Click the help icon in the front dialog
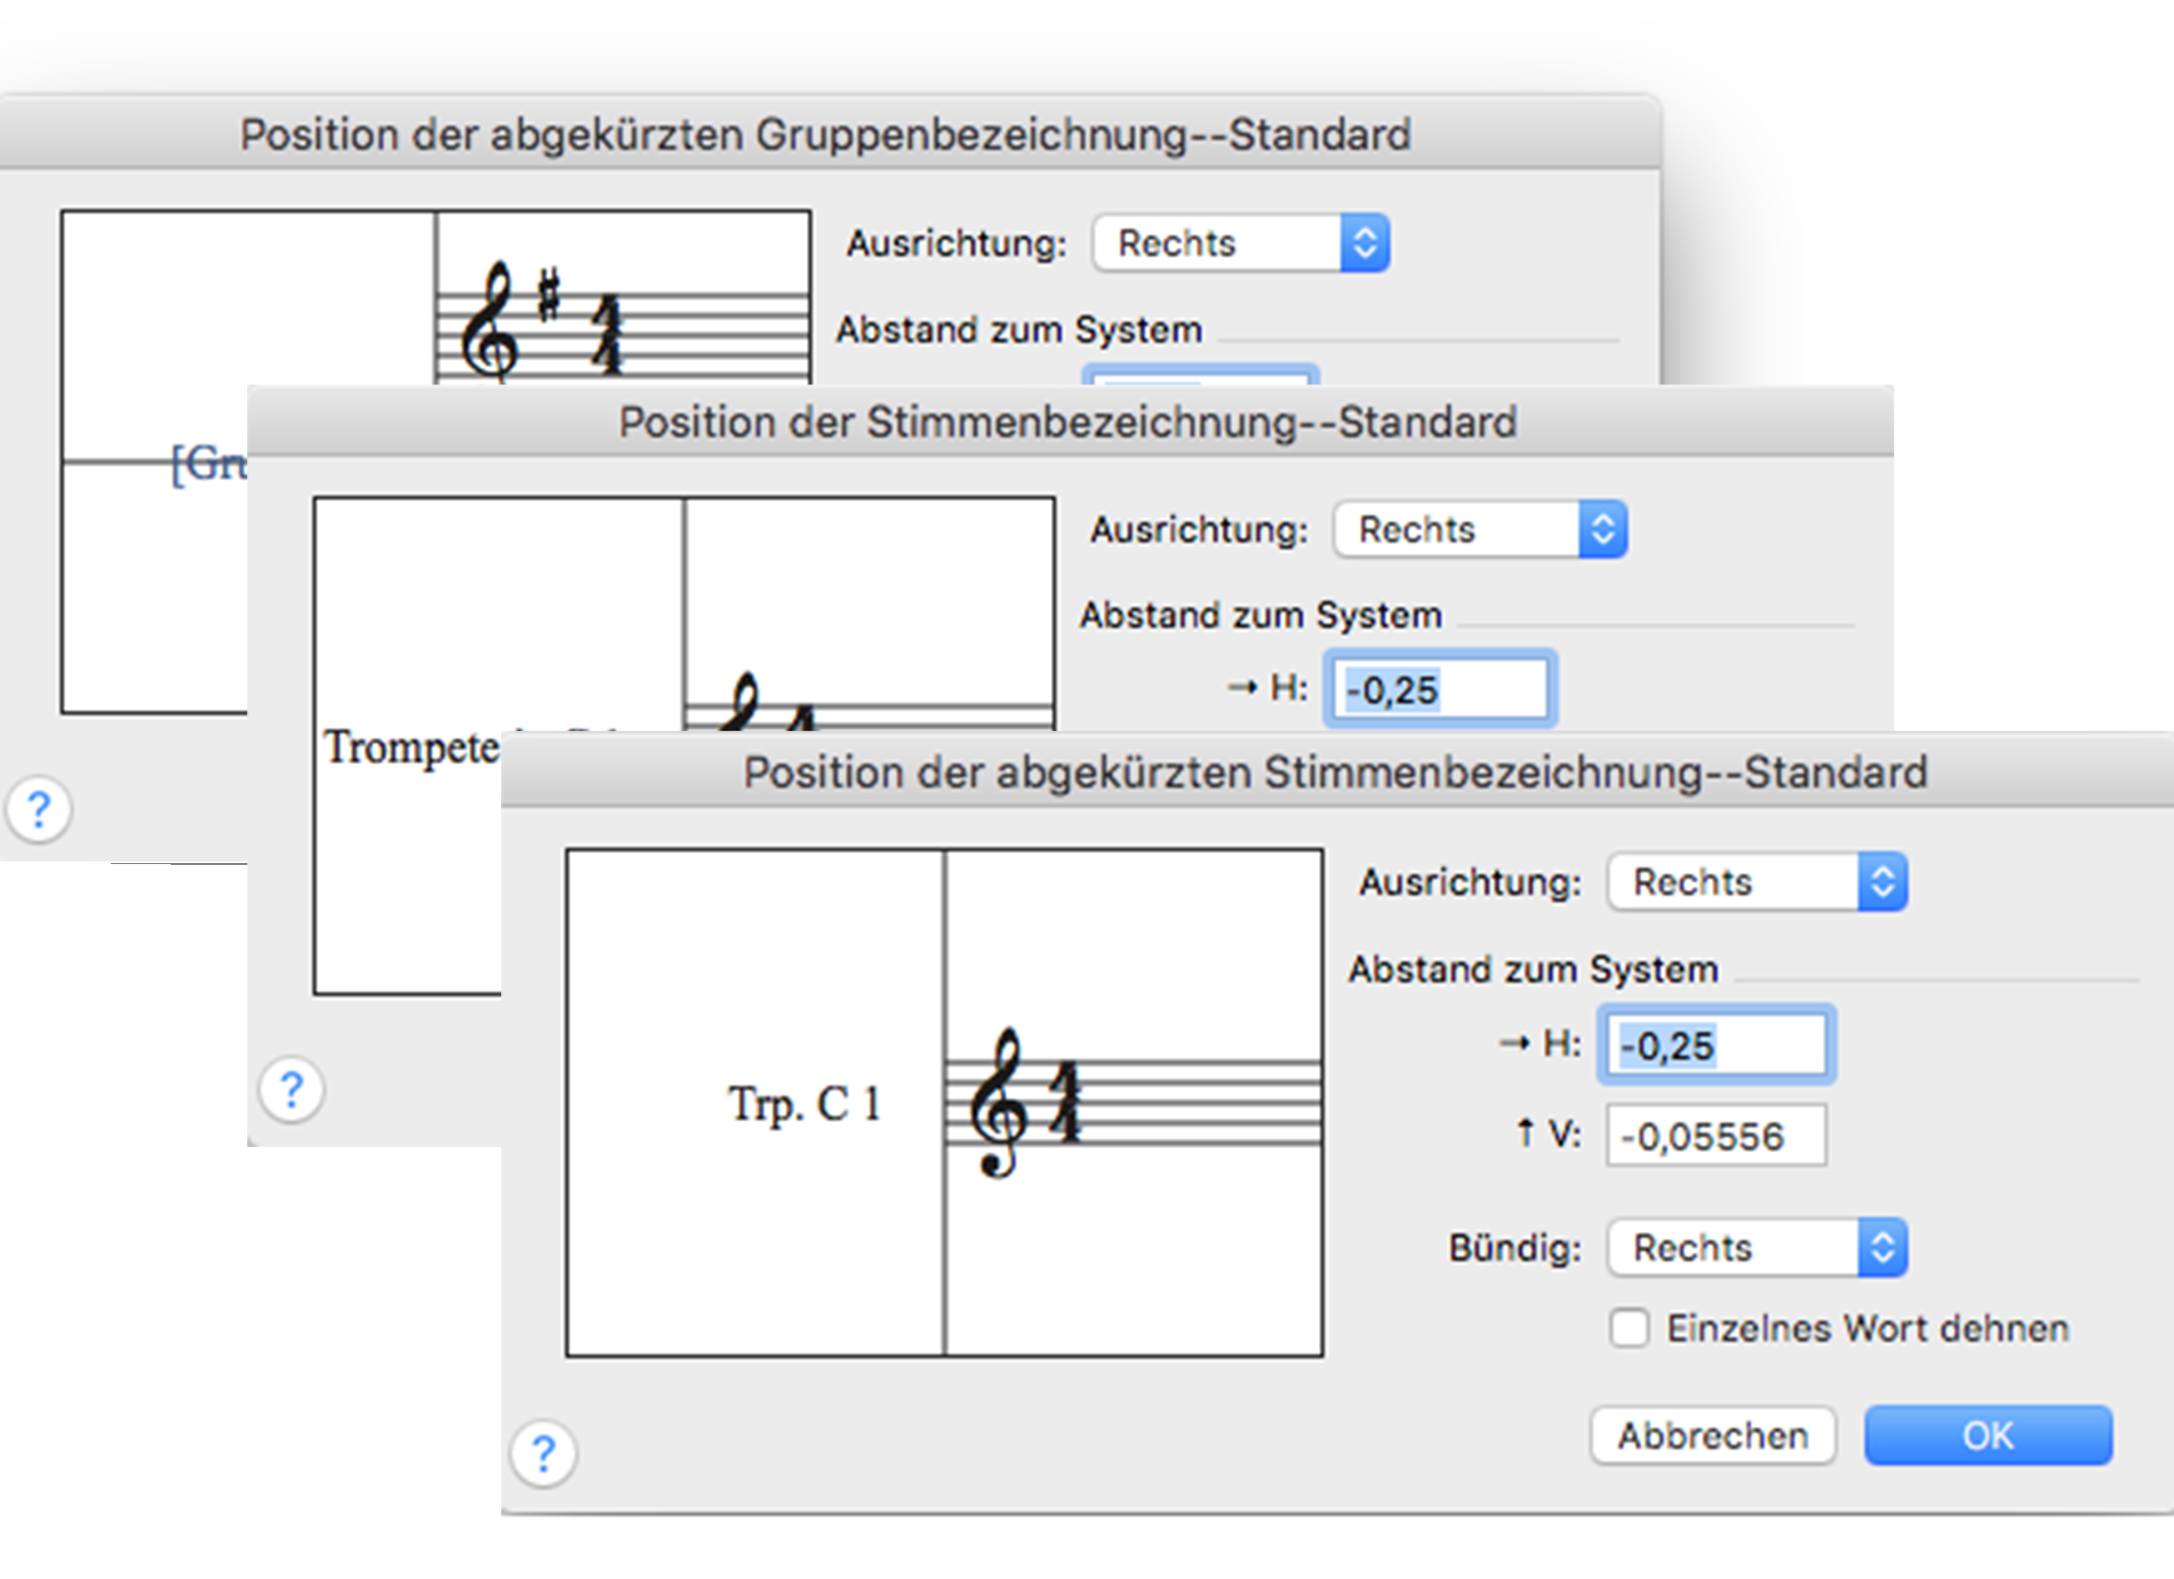The height and width of the screenshot is (1579, 2174). 544,1453
